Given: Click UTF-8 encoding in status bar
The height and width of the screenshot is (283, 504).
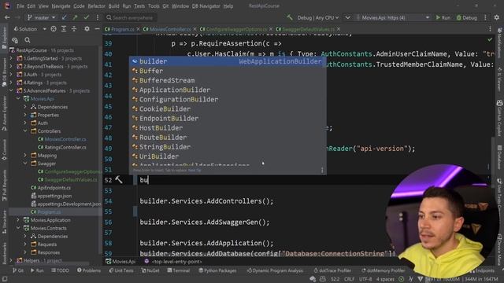Looking at the screenshot, I should 365,279.
